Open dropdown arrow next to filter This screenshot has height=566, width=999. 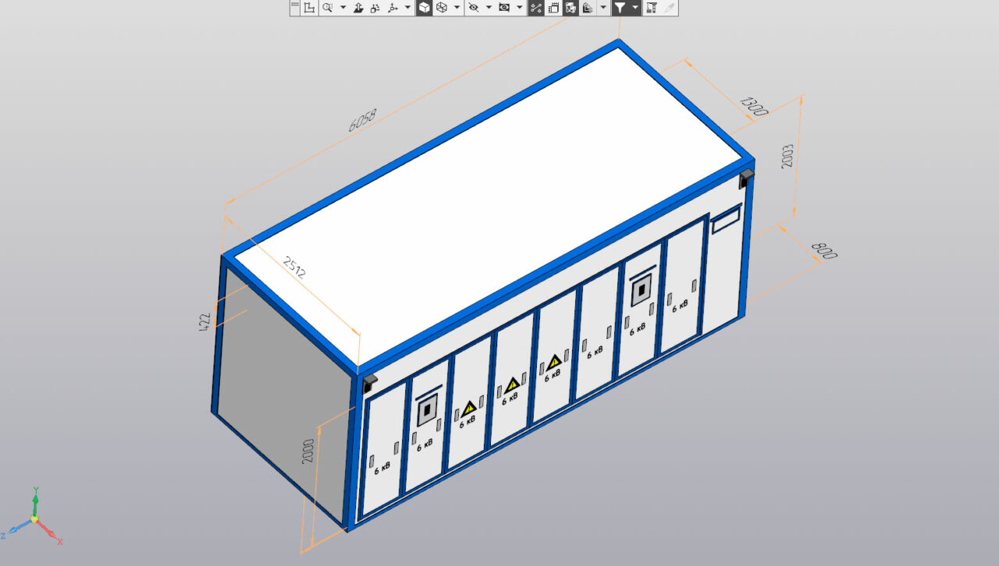635,8
